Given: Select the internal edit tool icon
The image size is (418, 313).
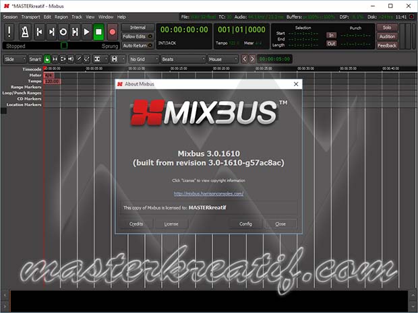Looking at the screenshot, I should click(x=87, y=59).
